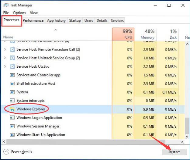Viewport: 190px width, 160px height.
Task: Click the Restart button
Action: (x=174, y=152)
